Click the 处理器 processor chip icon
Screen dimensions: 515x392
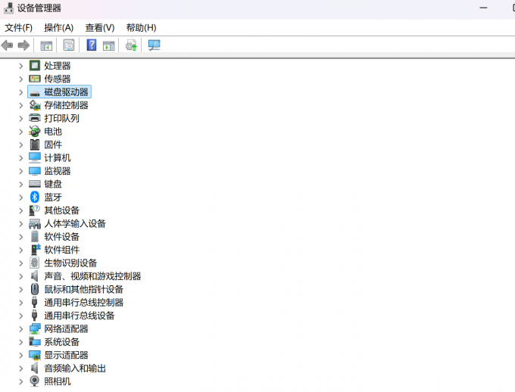coord(35,66)
